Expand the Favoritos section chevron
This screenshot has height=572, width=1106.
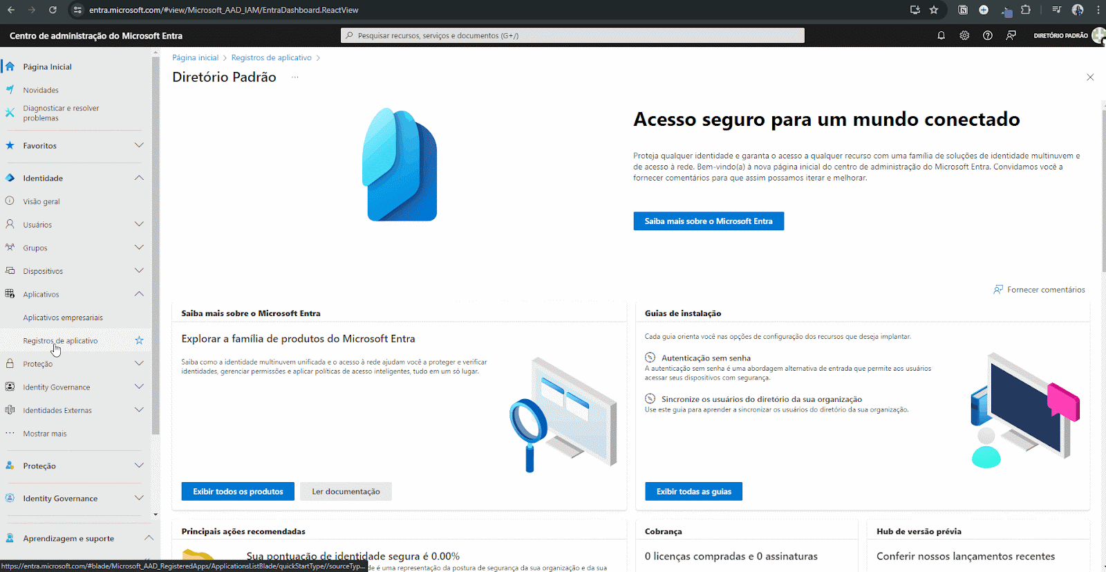[139, 145]
